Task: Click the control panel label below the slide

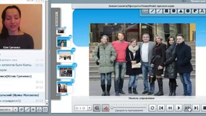Action: [141, 98]
